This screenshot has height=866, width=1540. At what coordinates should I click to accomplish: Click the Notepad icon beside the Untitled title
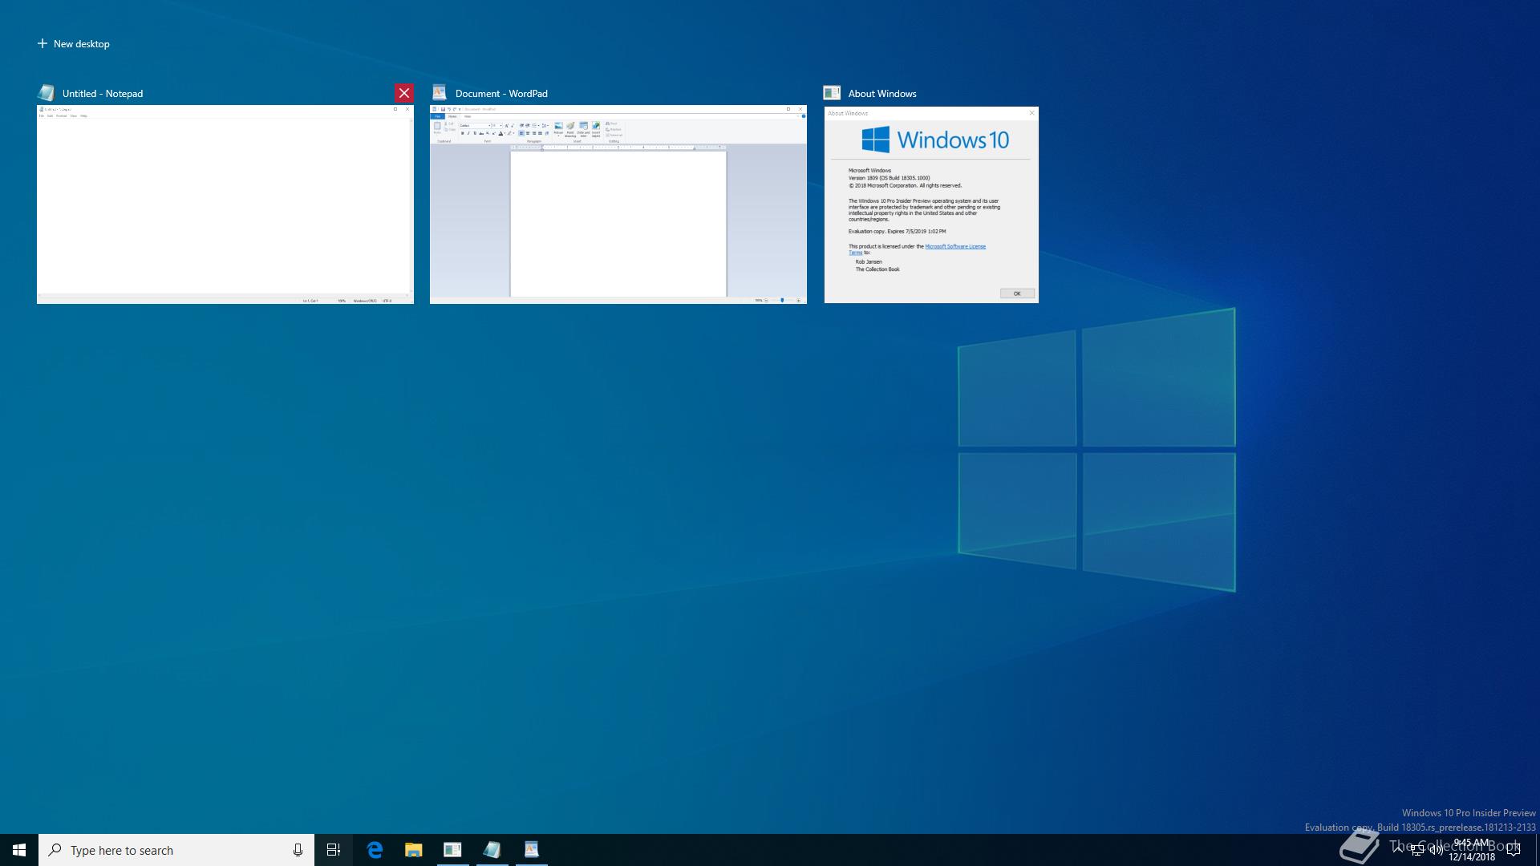[47, 93]
